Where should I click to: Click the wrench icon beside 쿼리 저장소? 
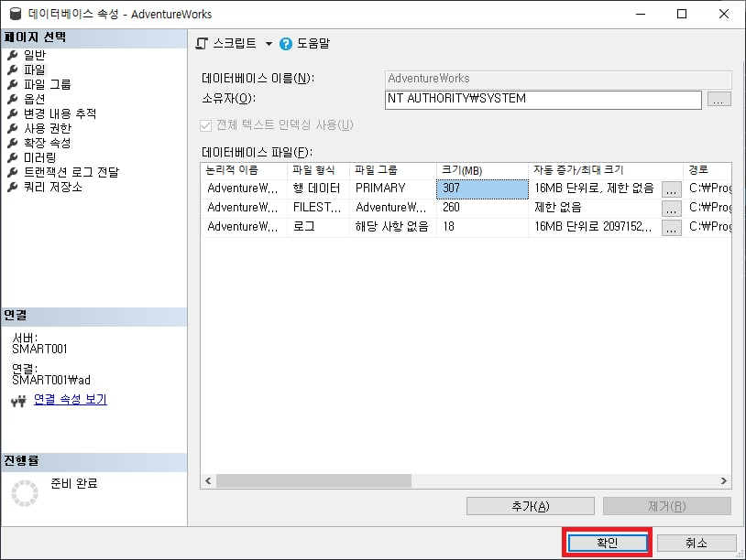13,188
